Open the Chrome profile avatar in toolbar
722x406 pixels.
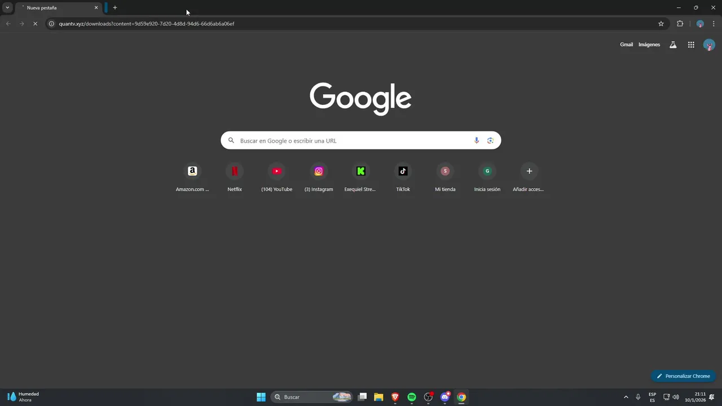[x=700, y=24]
